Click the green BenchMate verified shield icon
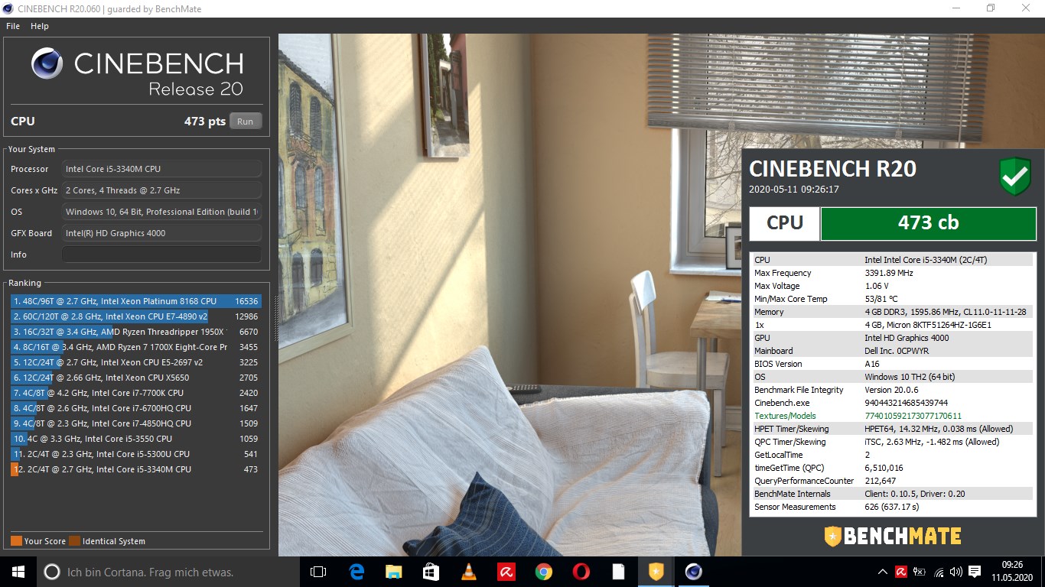 pos(1015,177)
